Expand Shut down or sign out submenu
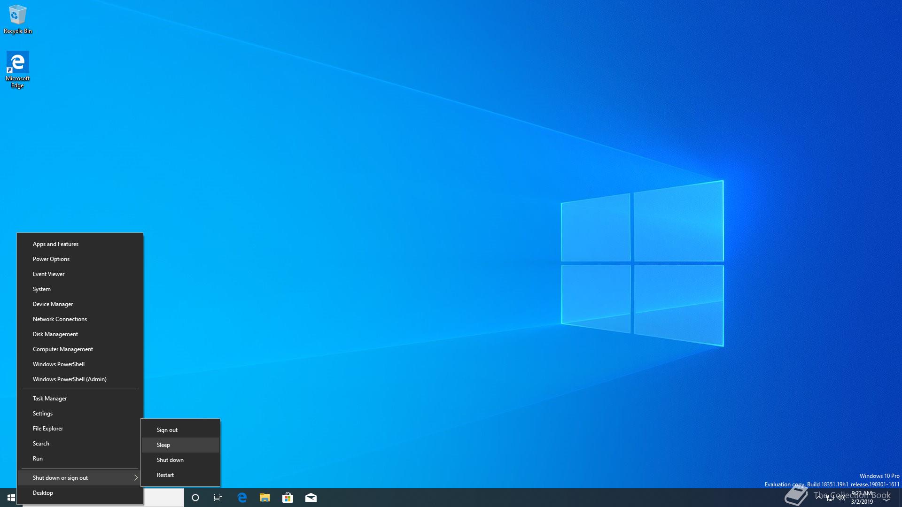The width and height of the screenshot is (902, 507). [80, 478]
